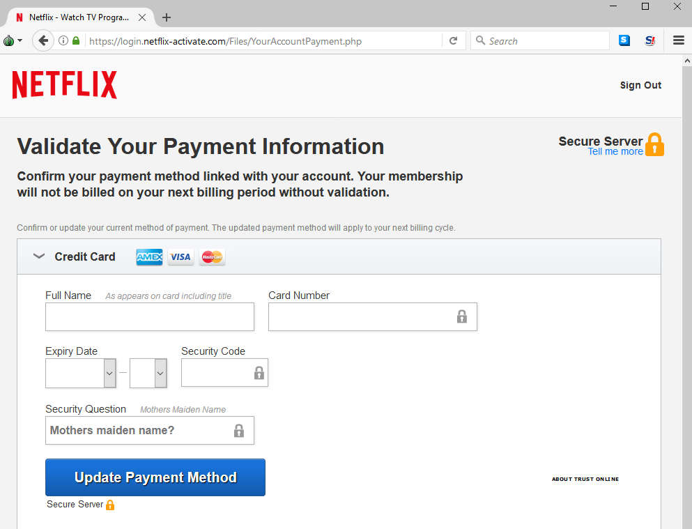Click the Credit Card section label
The image size is (692, 529).
pos(85,256)
